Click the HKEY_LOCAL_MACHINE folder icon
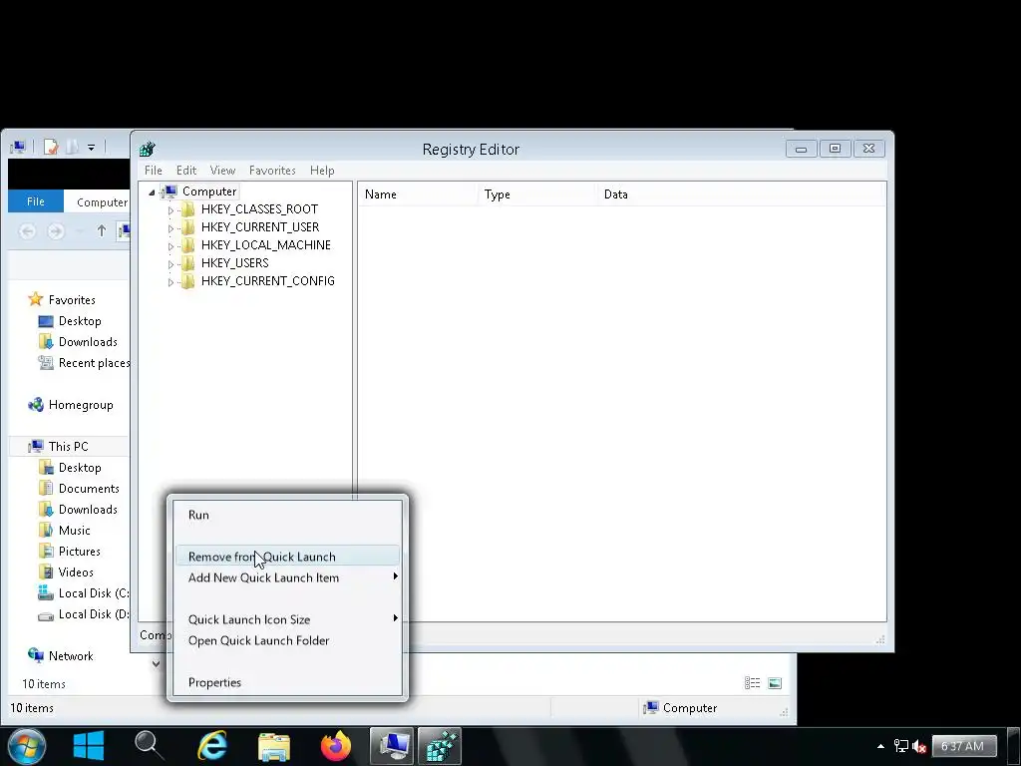This screenshot has height=766, width=1021. pyautogui.click(x=188, y=245)
